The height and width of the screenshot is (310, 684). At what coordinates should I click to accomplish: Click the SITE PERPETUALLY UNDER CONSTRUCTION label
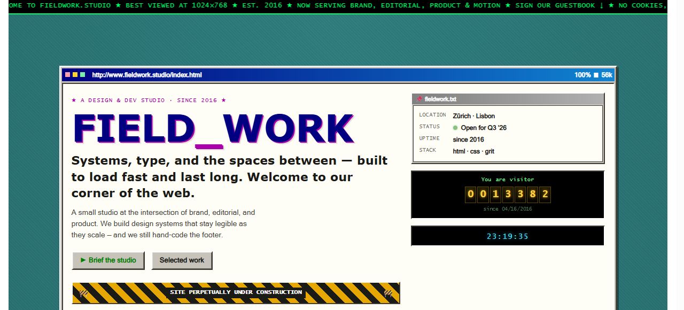[x=236, y=292]
